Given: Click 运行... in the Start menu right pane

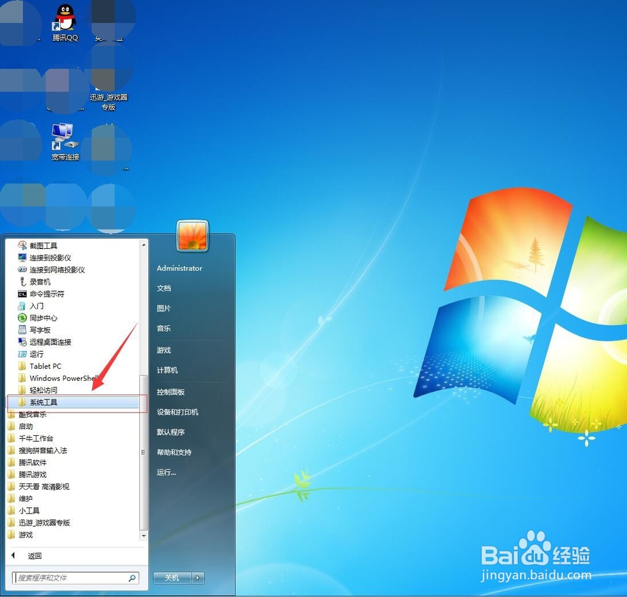Looking at the screenshot, I should [x=166, y=472].
